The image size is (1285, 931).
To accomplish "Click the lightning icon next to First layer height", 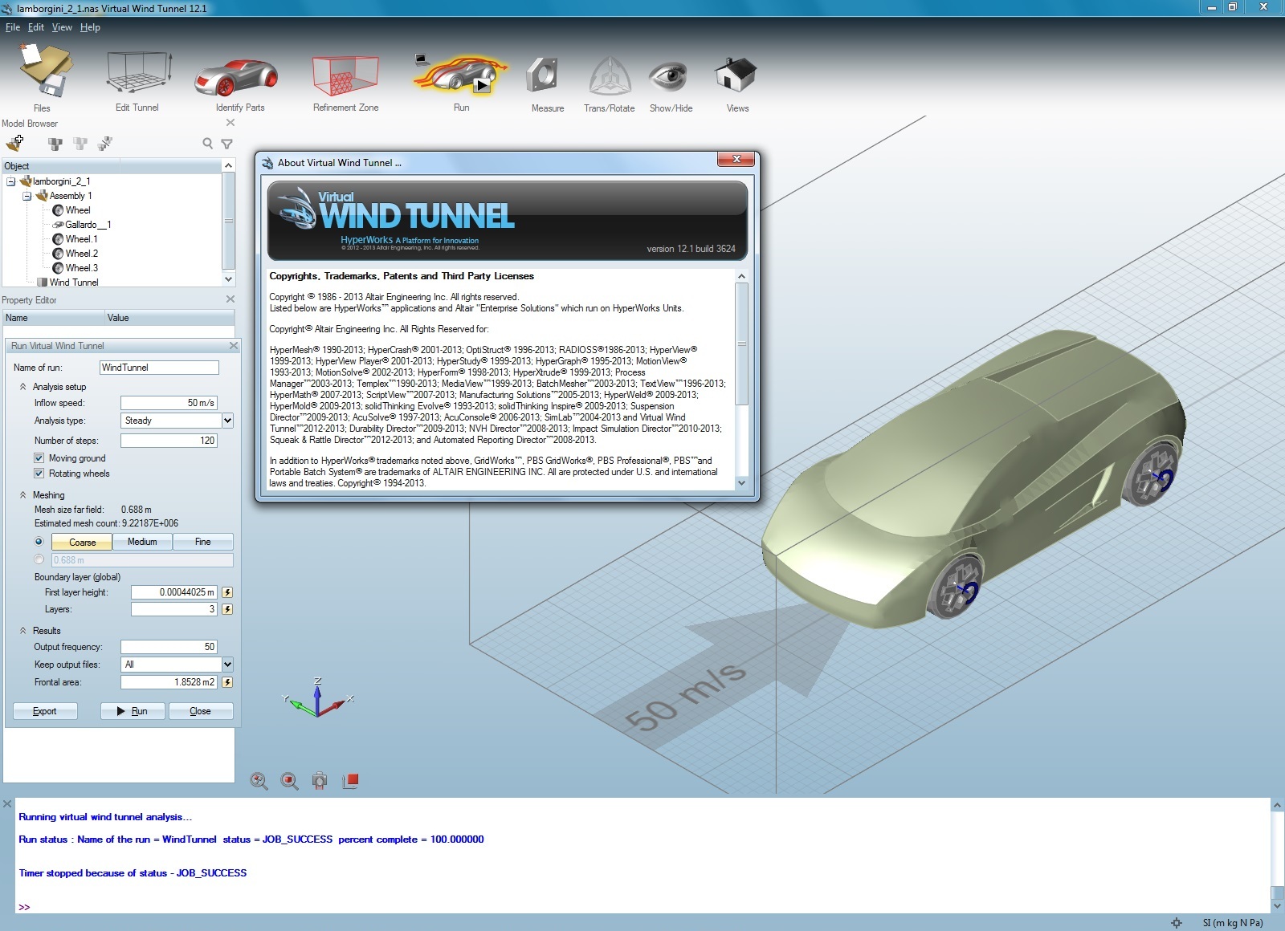I will pos(227,592).
